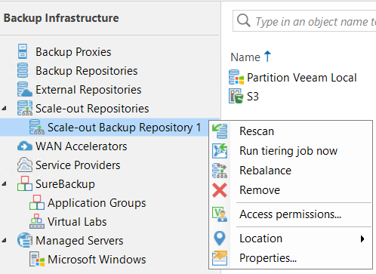Select Microsoft Windows in the tree

(x=97, y=260)
